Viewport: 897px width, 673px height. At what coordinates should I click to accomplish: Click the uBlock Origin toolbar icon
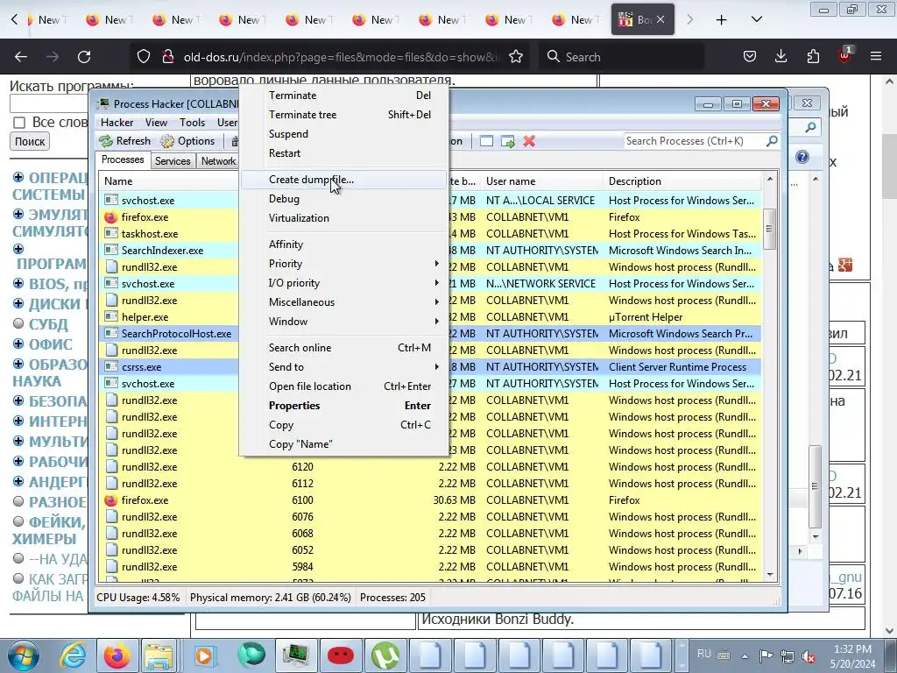[x=845, y=55]
